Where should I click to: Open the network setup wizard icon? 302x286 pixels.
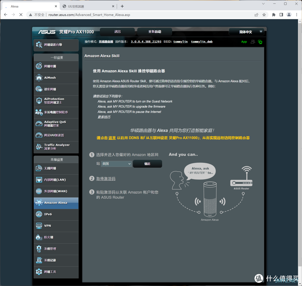(x=39, y=45)
